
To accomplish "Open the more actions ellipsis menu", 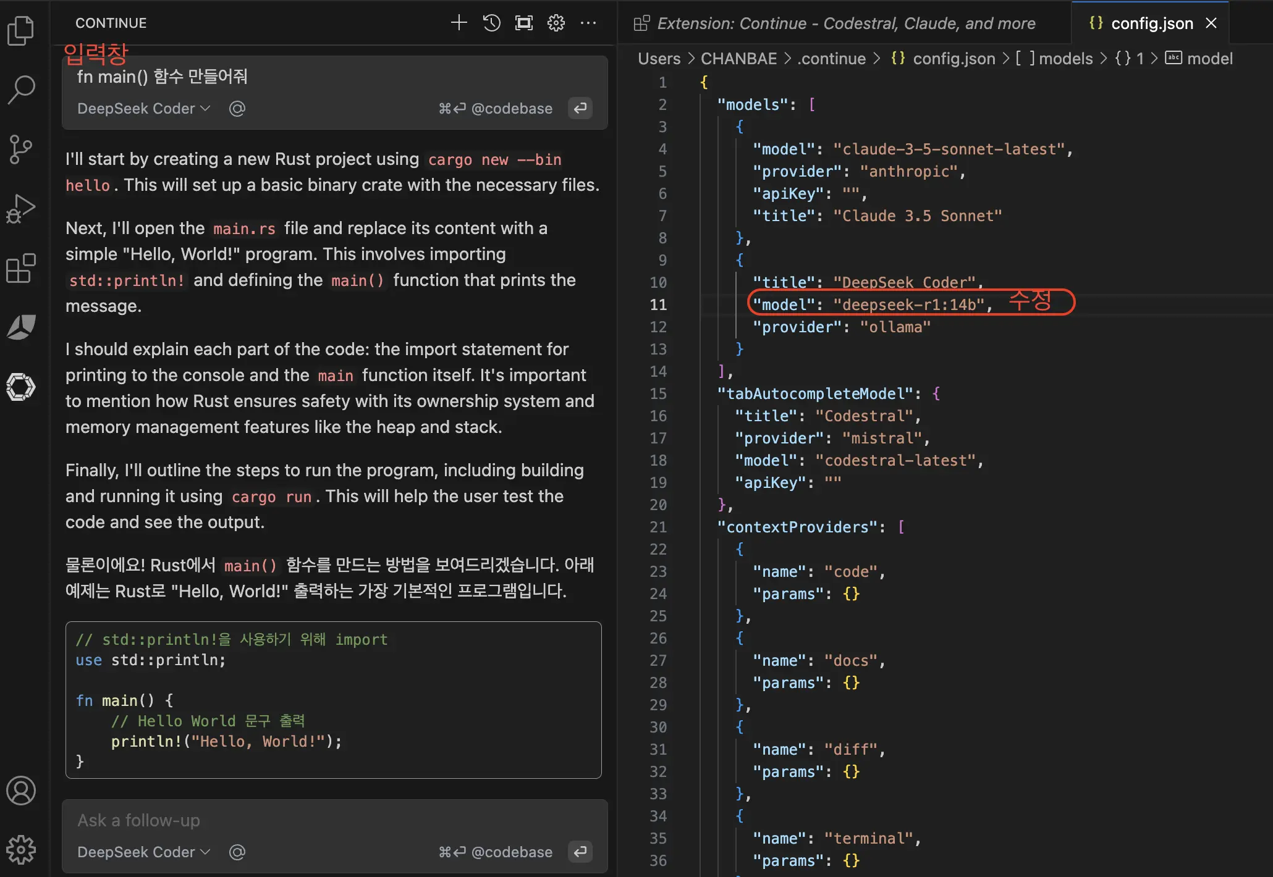I will 588,23.
